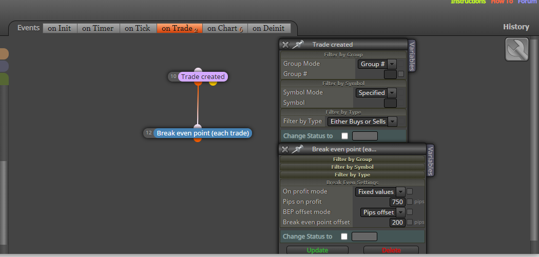Open the History panel
The width and height of the screenshot is (539, 257).
[516, 27]
